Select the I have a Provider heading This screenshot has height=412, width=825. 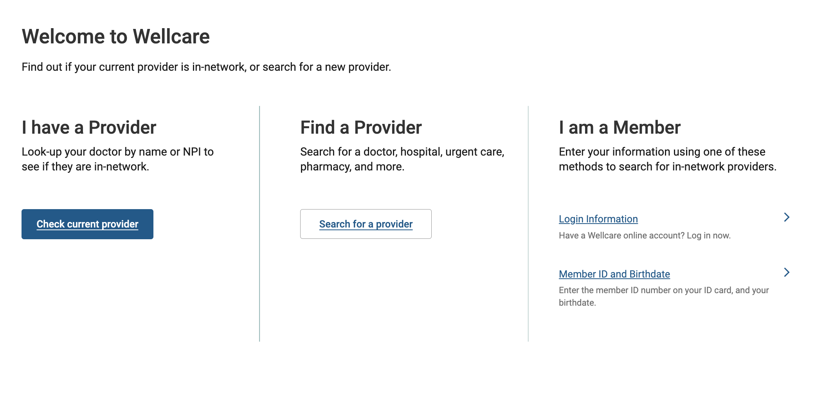point(89,127)
